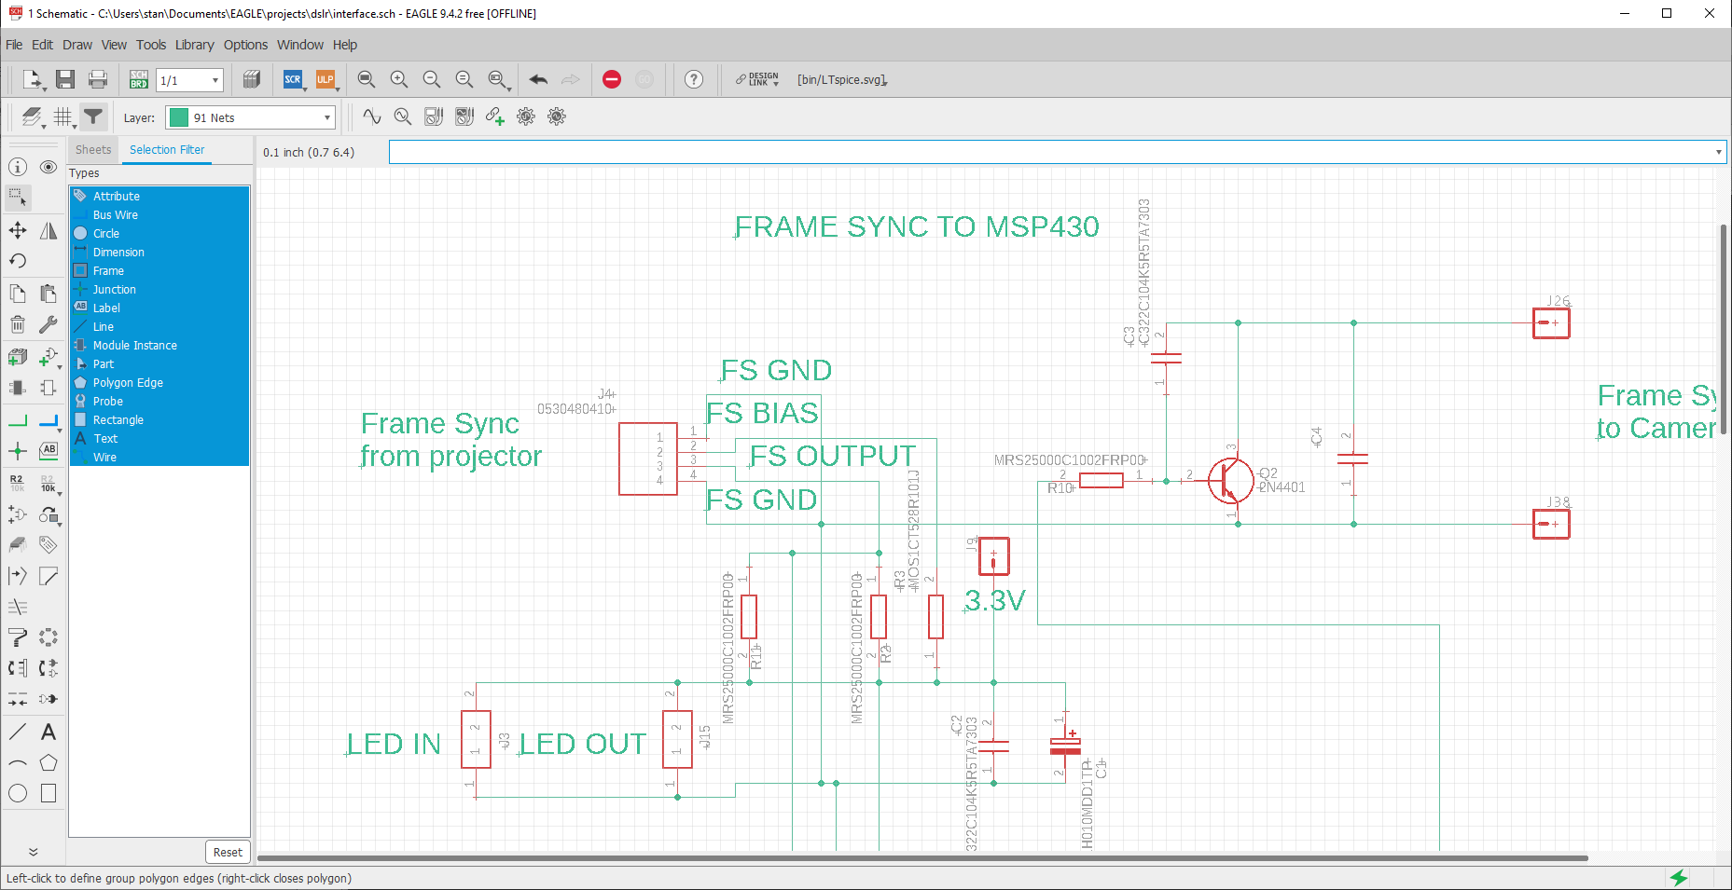Switch to the Sheets tab

93,149
